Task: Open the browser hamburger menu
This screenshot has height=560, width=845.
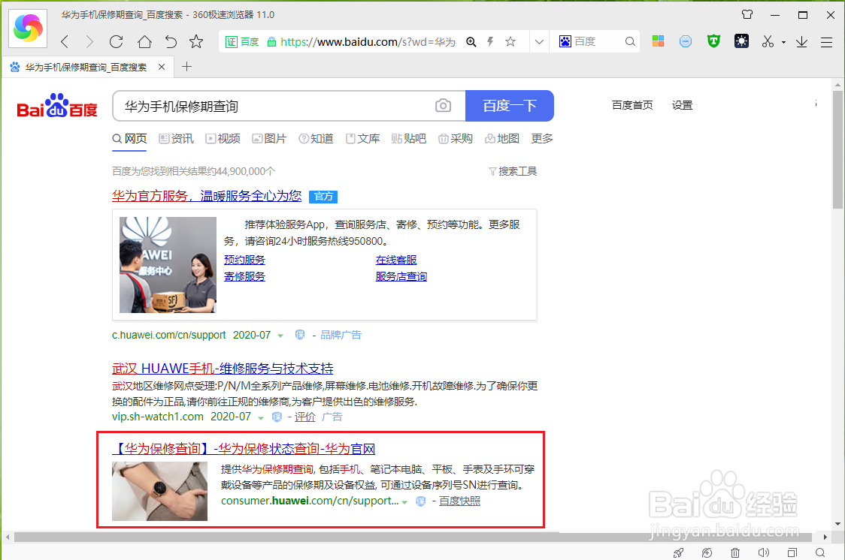Action: 827,42
